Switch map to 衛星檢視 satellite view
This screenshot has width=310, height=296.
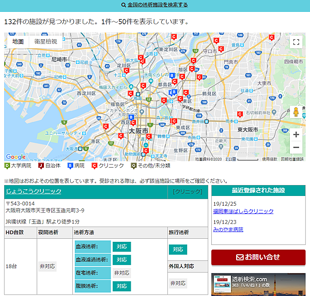[45, 42]
